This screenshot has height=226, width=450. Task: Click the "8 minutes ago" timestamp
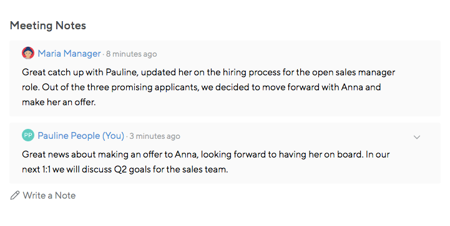[x=132, y=54]
